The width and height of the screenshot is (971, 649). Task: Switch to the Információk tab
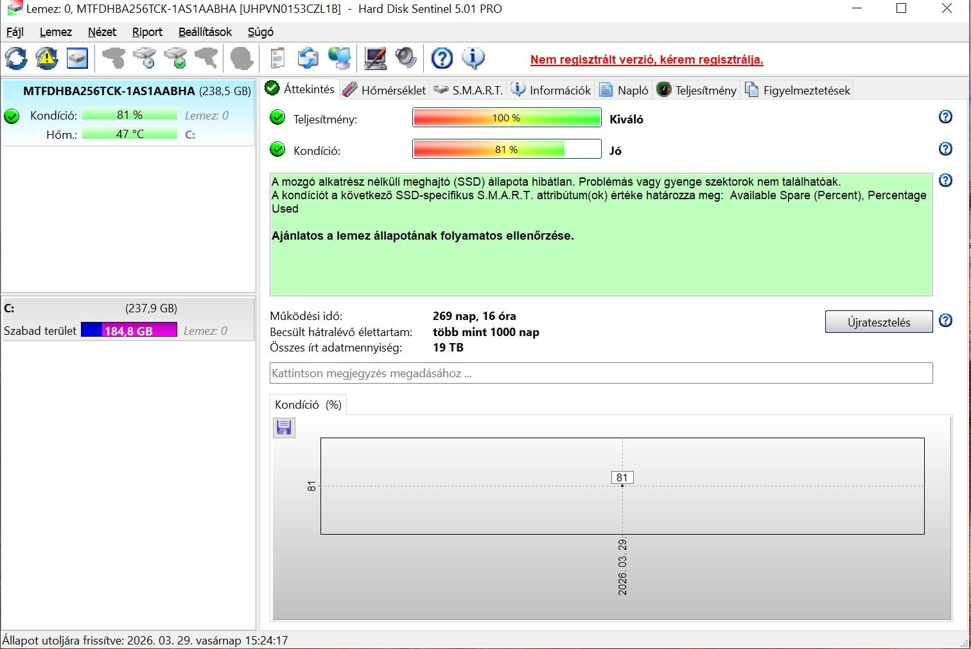point(551,90)
